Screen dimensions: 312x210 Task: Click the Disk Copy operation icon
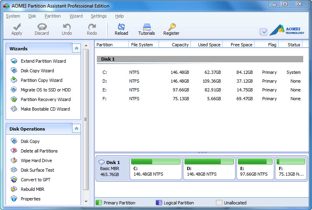click(14, 141)
